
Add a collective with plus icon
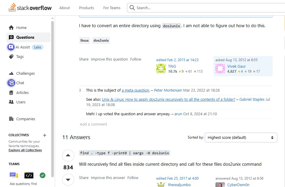(44, 135)
